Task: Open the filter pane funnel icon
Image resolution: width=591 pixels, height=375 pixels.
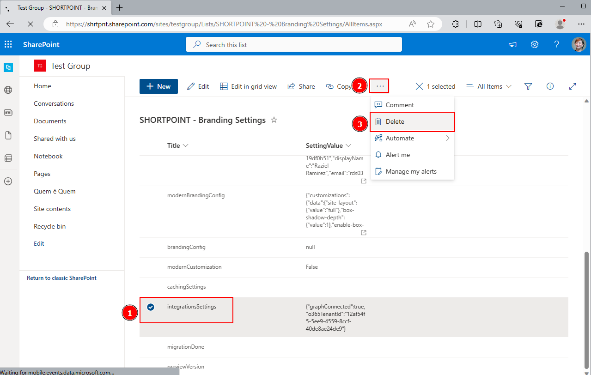Action: click(x=528, y=86)
